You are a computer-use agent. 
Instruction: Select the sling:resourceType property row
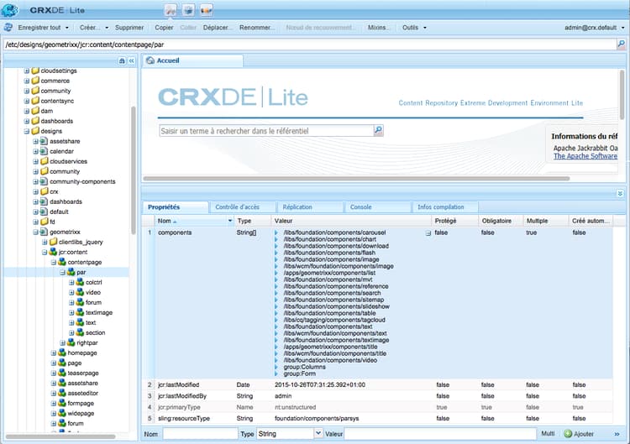[378, 418]
